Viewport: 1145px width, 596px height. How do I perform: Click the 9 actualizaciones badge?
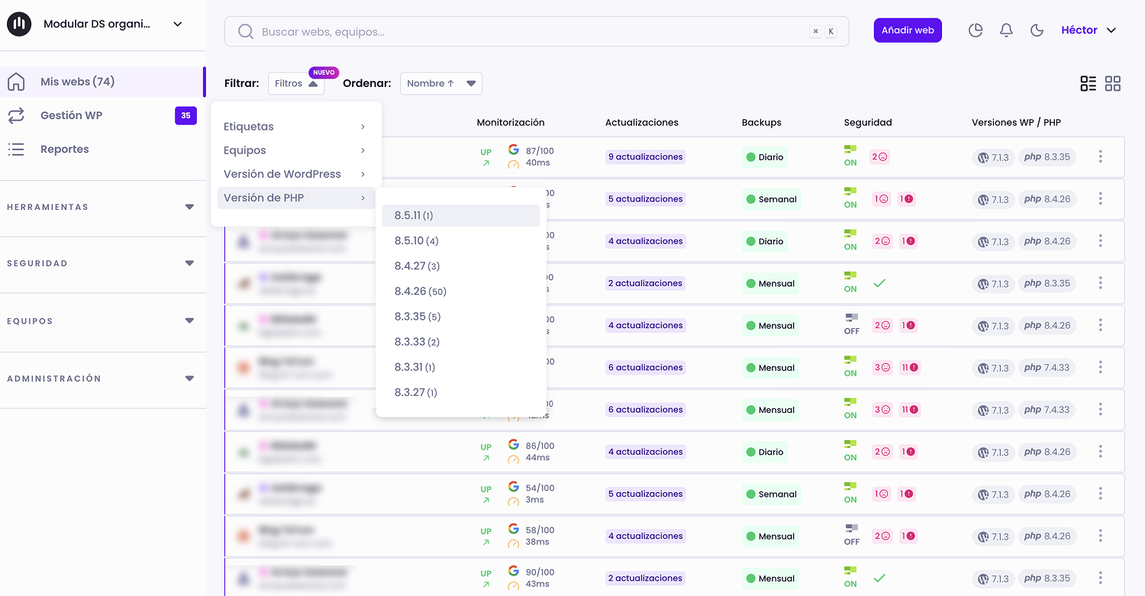[645, 157]
